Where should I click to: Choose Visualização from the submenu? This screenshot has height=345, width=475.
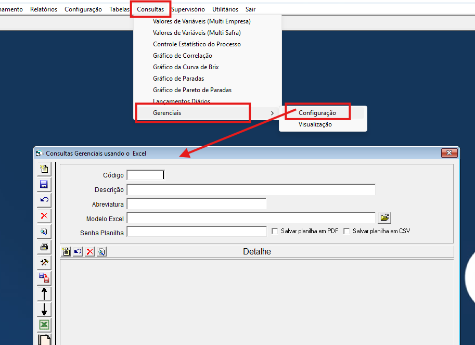pyautogui.click(x=315, y=124)
